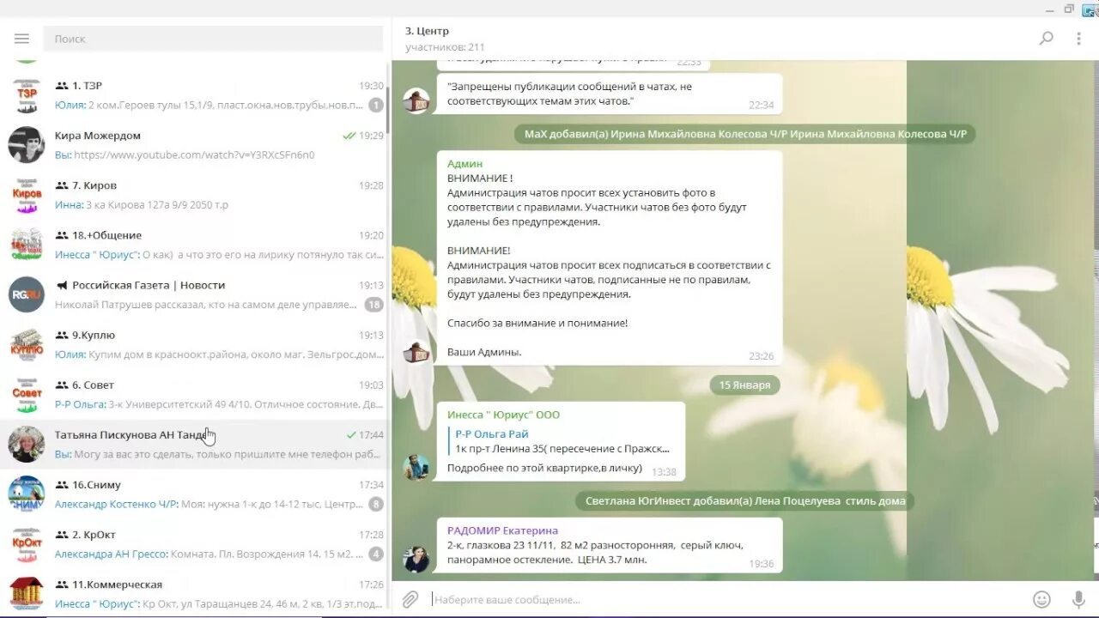Viewport: 1099px width, 618px height.
Task: Open the 16.Сниму group chat
Action: (x=195, y=494)
